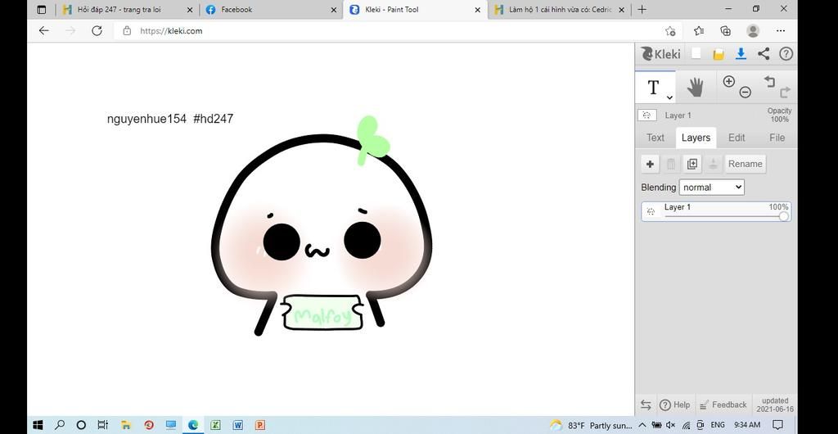Click the Kleki logo
838x434 pixels.
[x=661, y=54]
